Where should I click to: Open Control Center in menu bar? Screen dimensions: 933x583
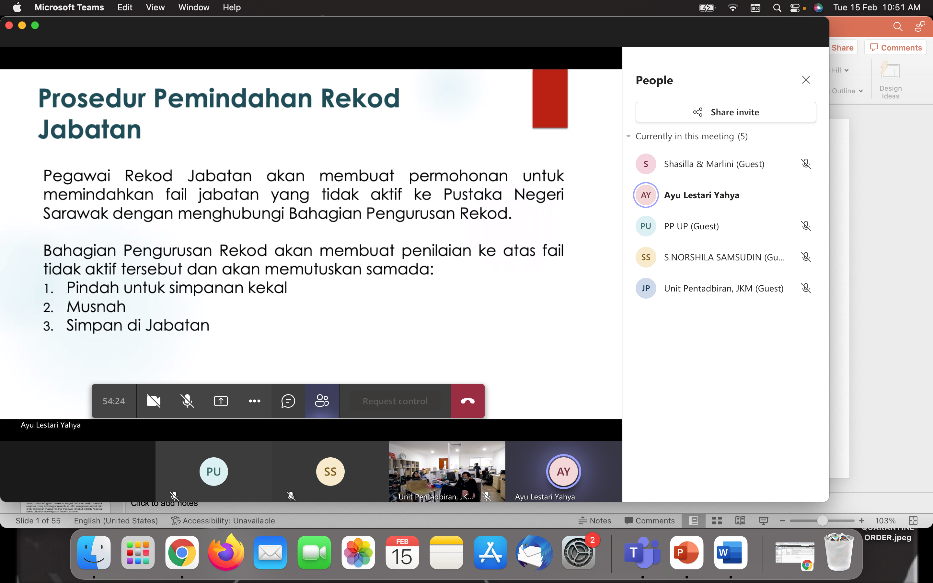(x=795, y=7)
